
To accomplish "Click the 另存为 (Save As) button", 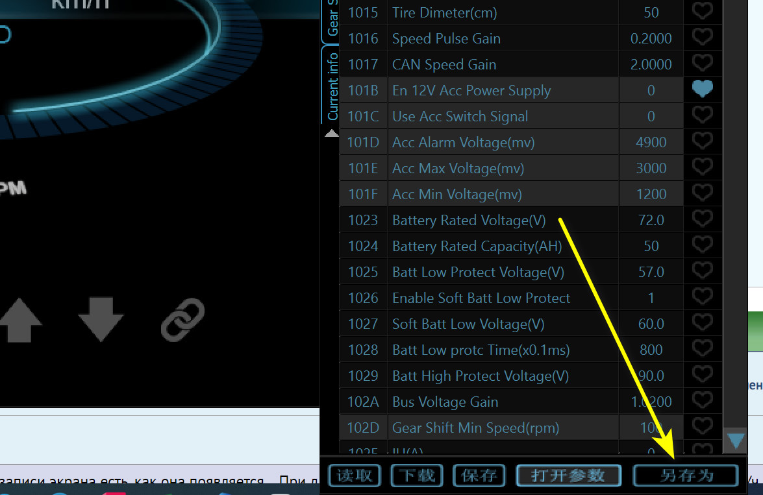I will 686,476.
